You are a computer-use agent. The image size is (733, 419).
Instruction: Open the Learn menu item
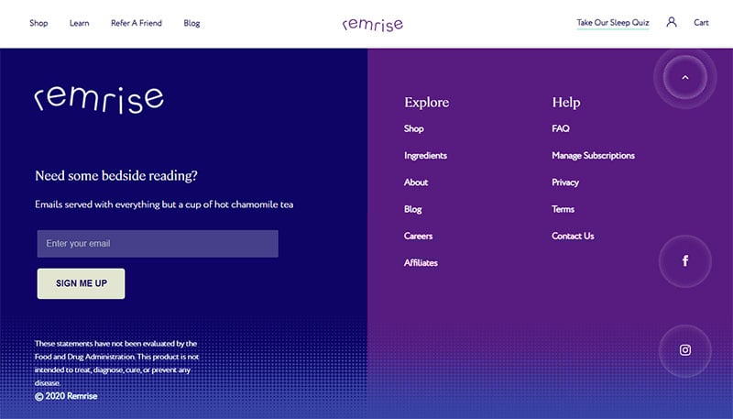point(79,23)
